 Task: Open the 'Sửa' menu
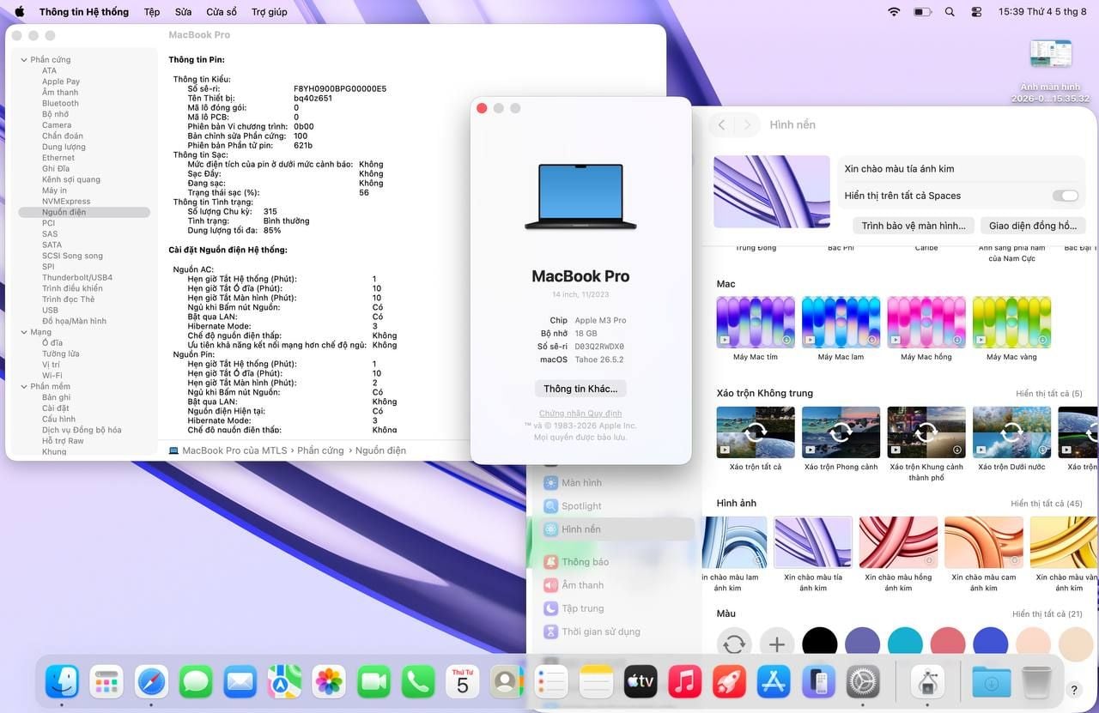point(183,12)
